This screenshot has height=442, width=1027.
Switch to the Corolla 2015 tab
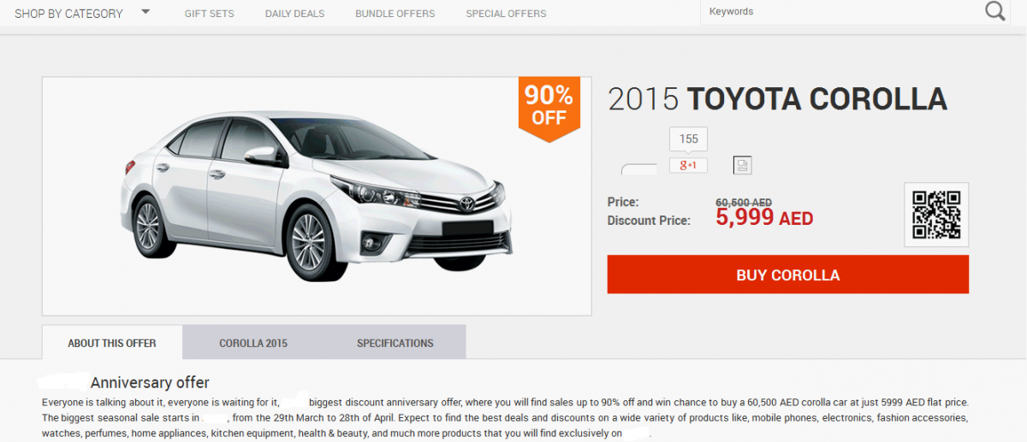point(253,343)
